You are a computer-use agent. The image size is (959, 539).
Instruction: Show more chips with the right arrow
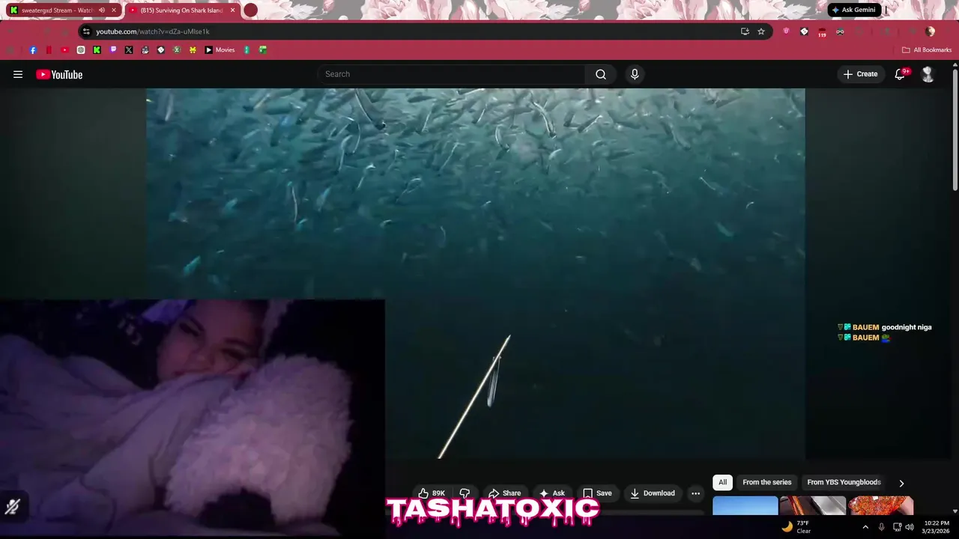click(901, 483)
